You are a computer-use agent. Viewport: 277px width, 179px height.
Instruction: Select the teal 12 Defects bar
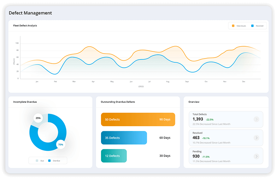click(x=114, y=156)
